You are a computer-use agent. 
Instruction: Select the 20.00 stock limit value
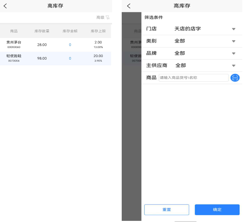click(98, 56)
